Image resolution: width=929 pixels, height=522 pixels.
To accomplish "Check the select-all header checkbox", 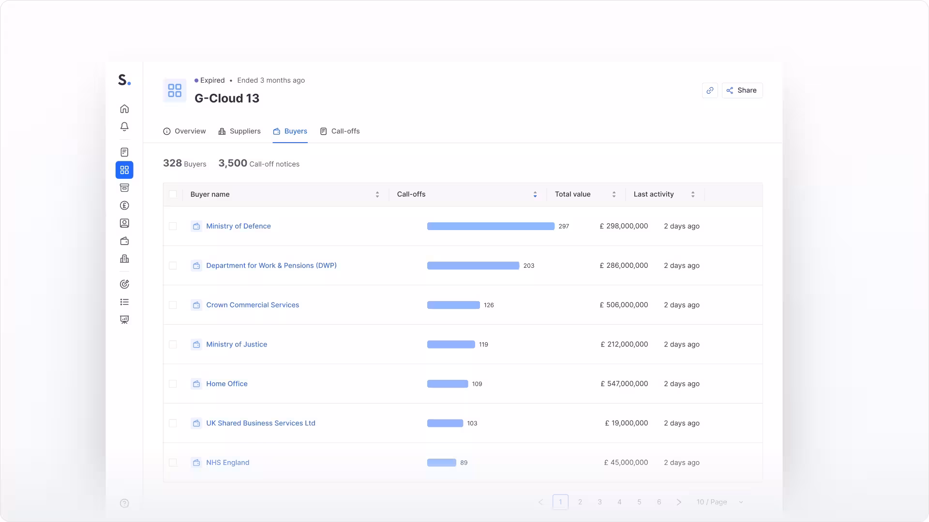I will (173, 194).
